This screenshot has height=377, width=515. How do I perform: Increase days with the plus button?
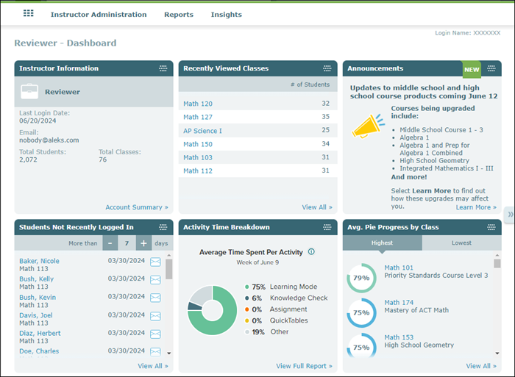pos(143,243)
